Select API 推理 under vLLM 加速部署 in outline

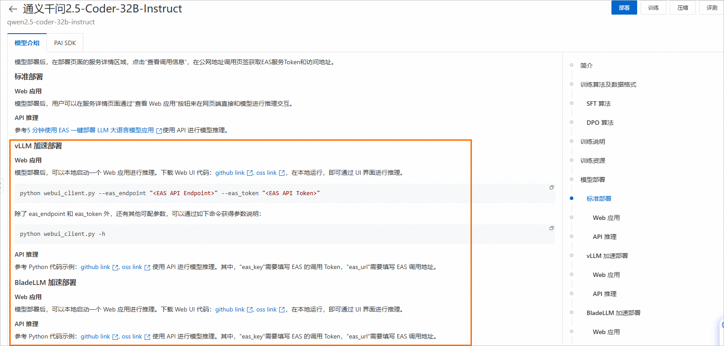(604, 294)
